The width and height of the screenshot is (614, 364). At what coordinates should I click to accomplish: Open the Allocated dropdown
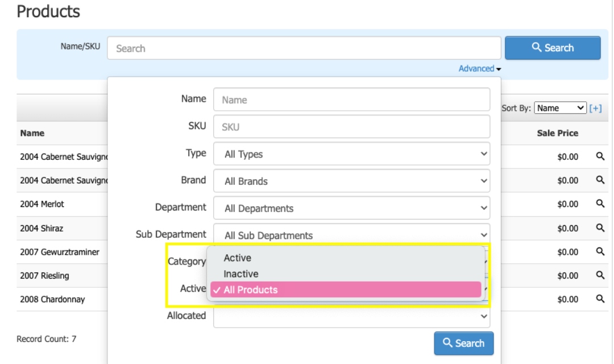point(351,316)
